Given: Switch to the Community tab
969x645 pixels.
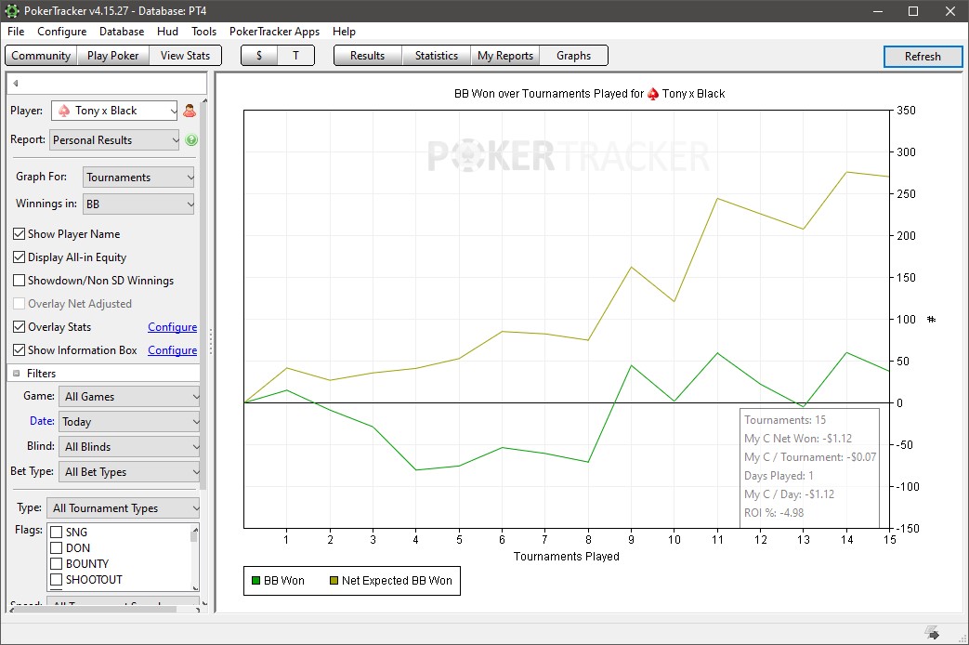Looking at the screenshot, I should pos(41,56).
